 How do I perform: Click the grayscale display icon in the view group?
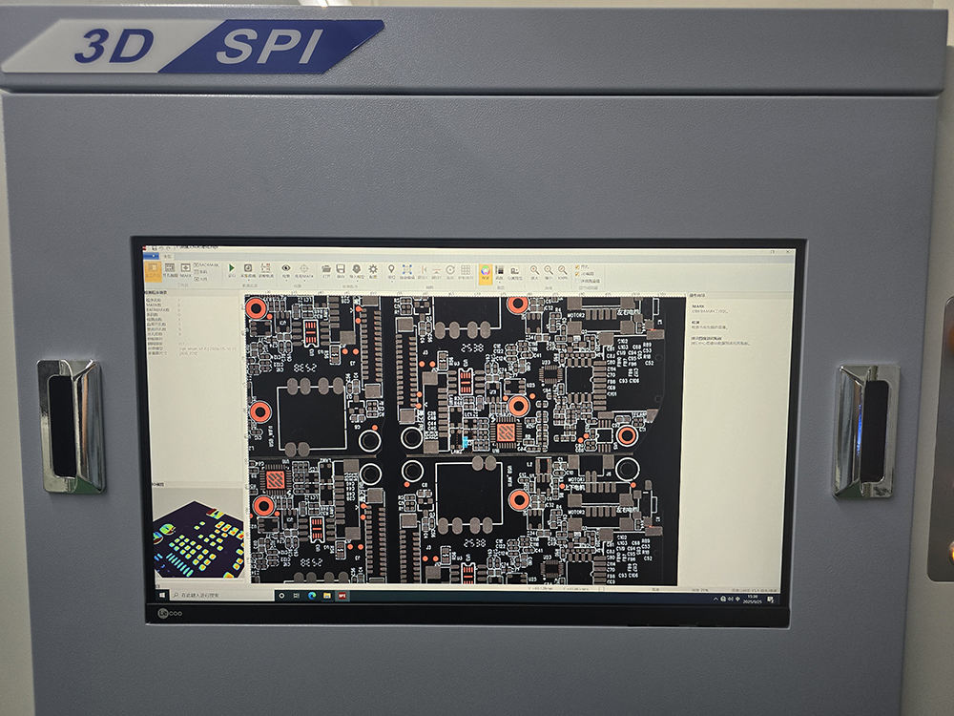click(x=499, y=269)
